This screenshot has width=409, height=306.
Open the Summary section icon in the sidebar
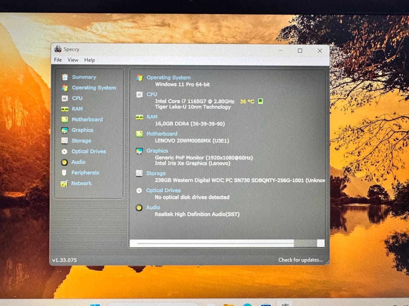[65, 77]
